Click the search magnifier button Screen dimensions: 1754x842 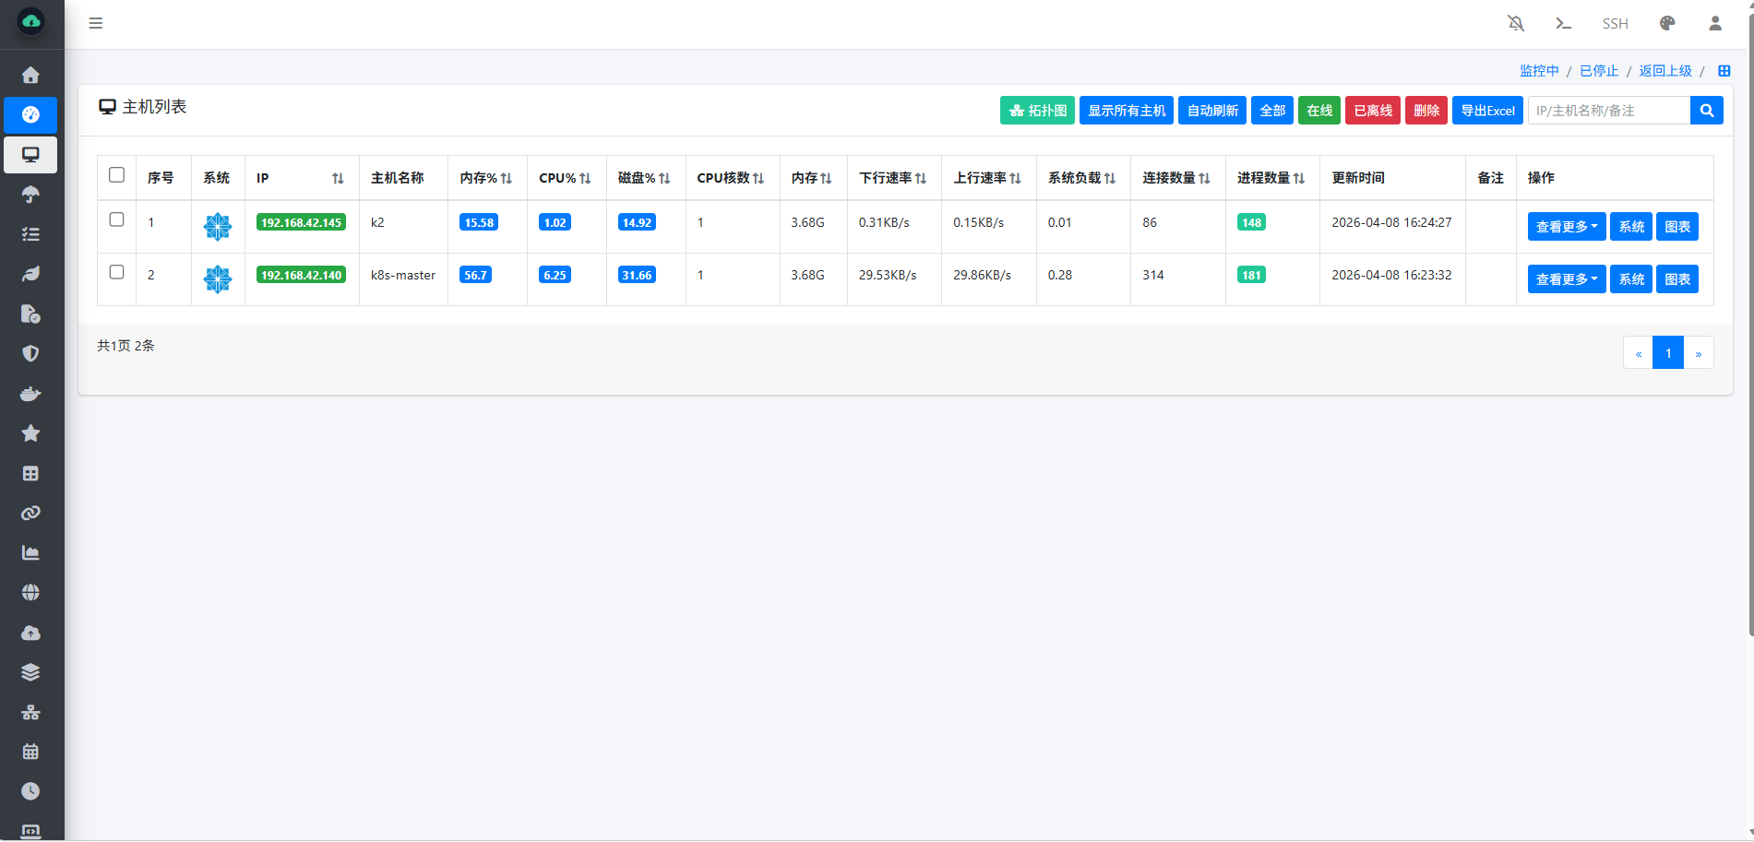click(1707, 111)
